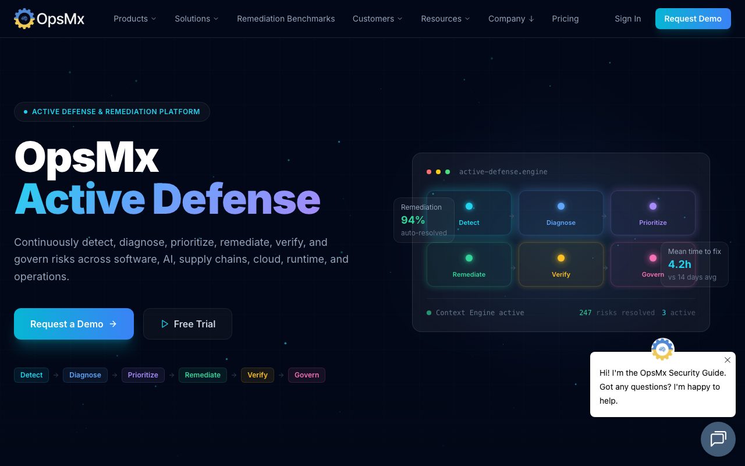Select the Verify pill under hero buttons
This screenshot has width=745, height=466.
click(257, 375)
